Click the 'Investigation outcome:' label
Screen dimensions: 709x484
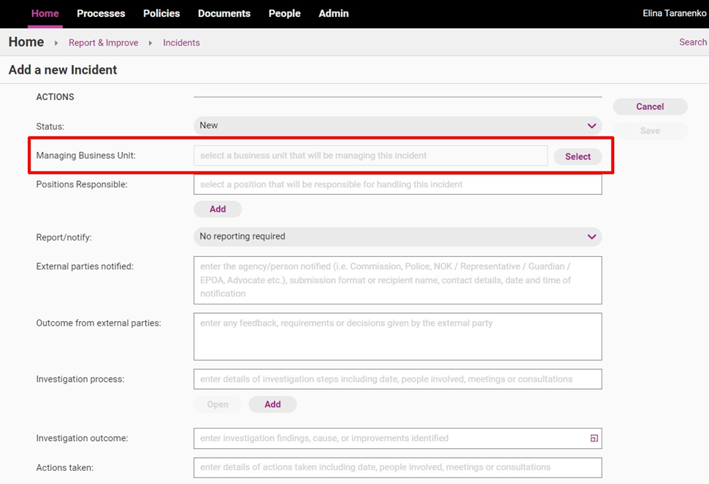pos(83,438)
